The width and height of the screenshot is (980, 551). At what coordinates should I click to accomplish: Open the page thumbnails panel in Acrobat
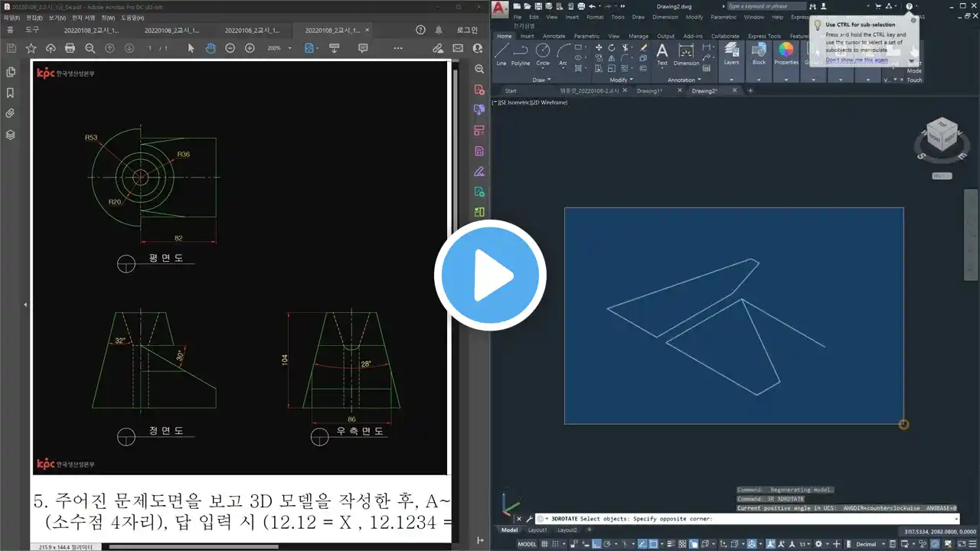pyautogui.click(x=11, y=72)
